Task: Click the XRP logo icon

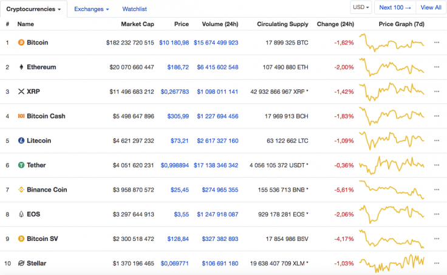Action: [21, 92]
